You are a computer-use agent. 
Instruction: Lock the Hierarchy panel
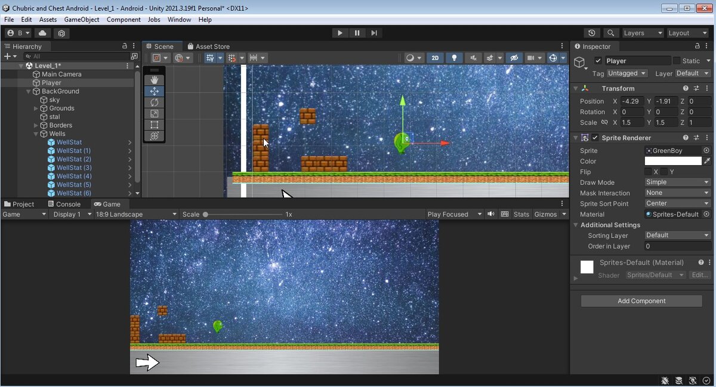(x=125, y=46)
